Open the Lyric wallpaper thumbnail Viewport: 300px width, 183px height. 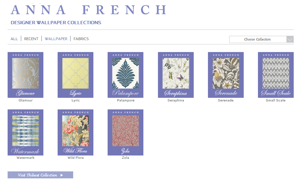point(75,75)
